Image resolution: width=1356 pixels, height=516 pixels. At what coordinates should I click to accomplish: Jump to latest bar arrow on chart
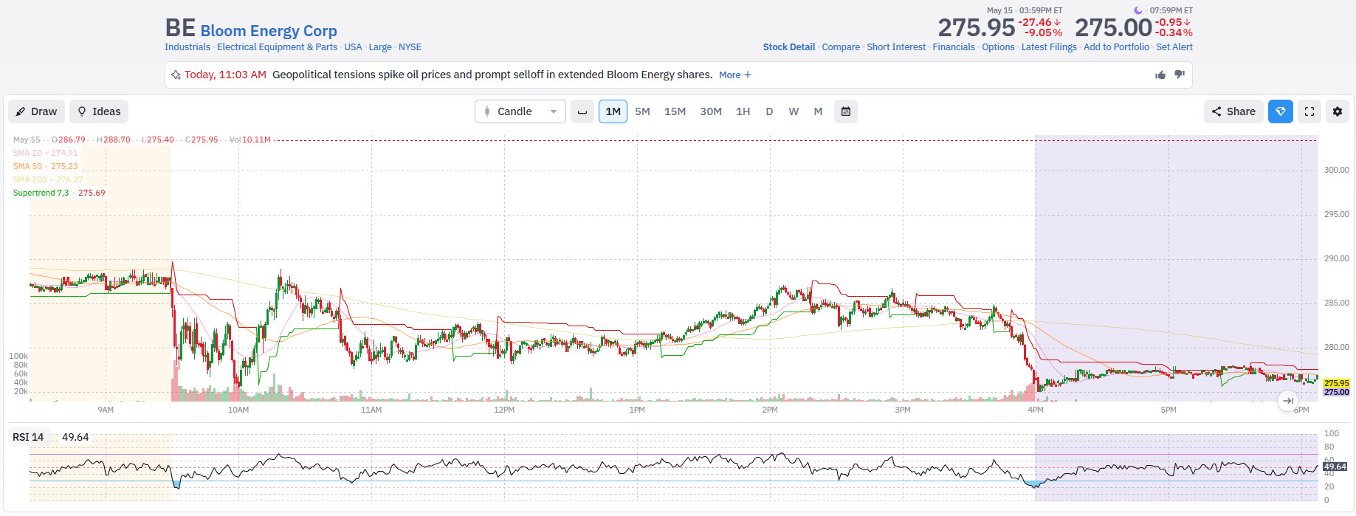(x=1288, y=401)
